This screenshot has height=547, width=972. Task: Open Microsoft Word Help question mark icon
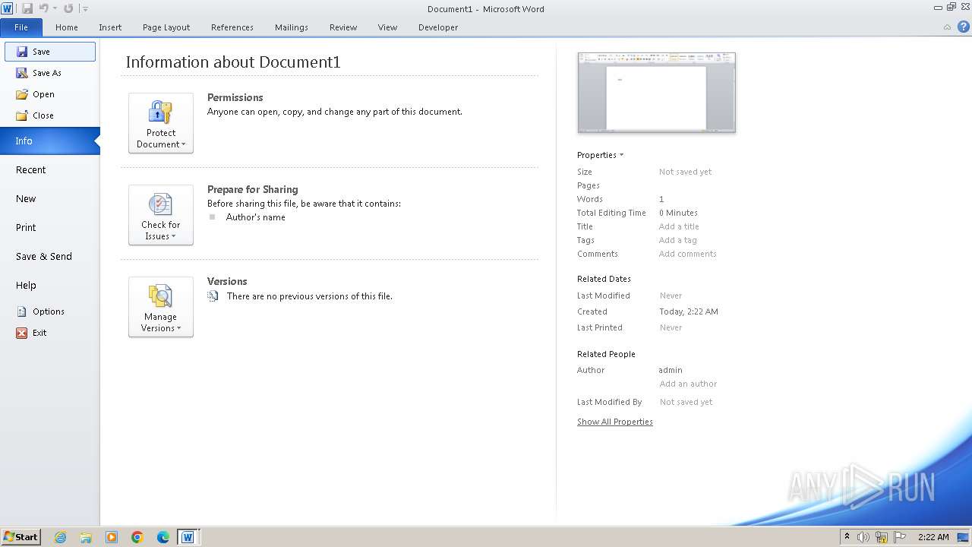pos(962,27)
